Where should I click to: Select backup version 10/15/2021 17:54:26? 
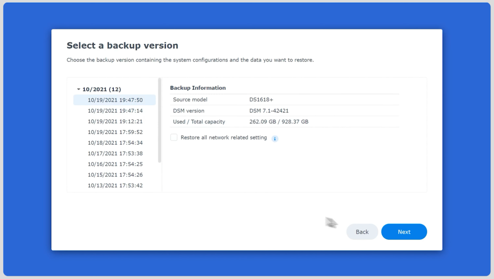pyautogui.click(x=115, y=175)
